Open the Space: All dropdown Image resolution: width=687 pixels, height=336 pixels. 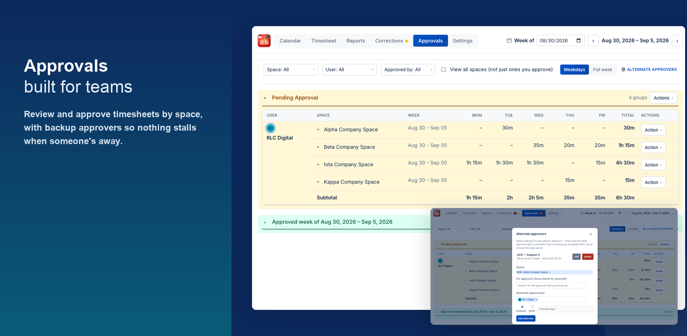point(291,69)
